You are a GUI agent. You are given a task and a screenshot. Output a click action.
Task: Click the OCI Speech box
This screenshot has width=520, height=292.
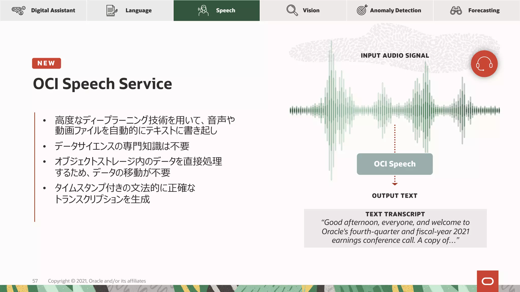[x=395, y=164]
